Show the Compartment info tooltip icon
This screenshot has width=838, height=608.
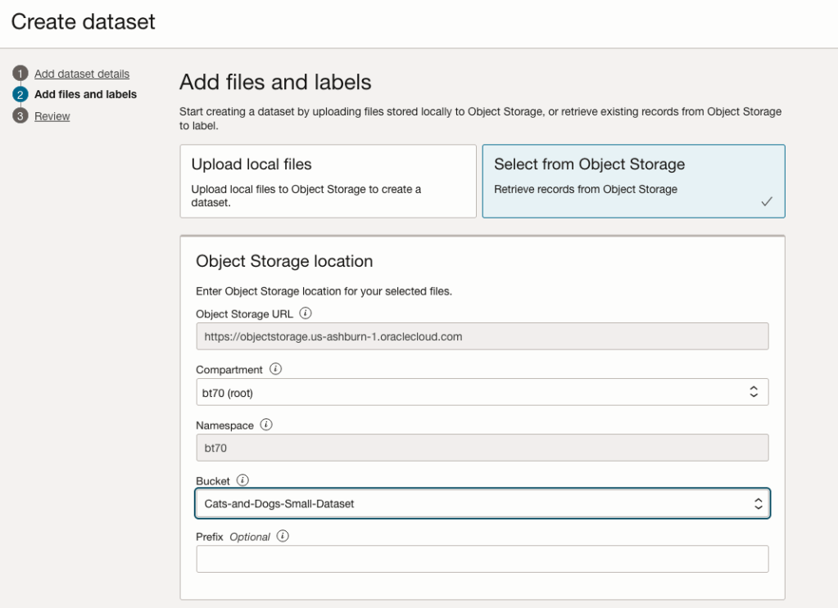pos(275,369)
